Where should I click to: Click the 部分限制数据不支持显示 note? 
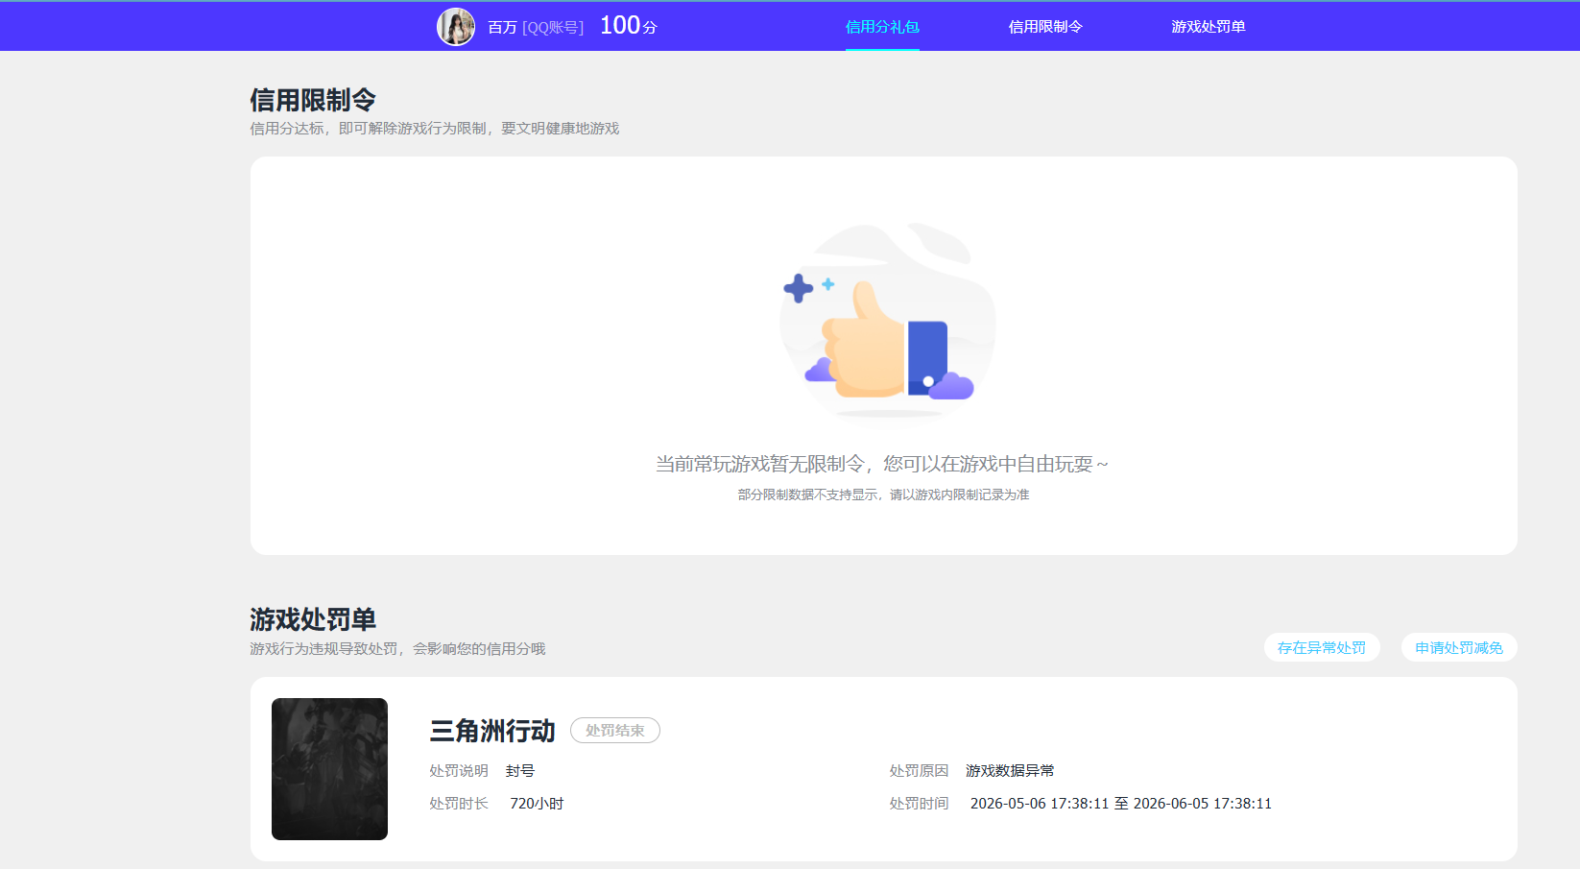pos(883,495)
